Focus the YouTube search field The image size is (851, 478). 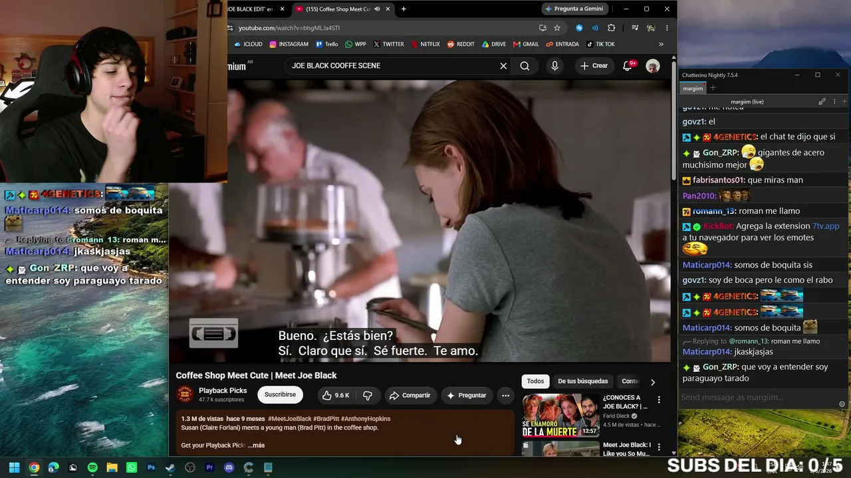(392, 66)
